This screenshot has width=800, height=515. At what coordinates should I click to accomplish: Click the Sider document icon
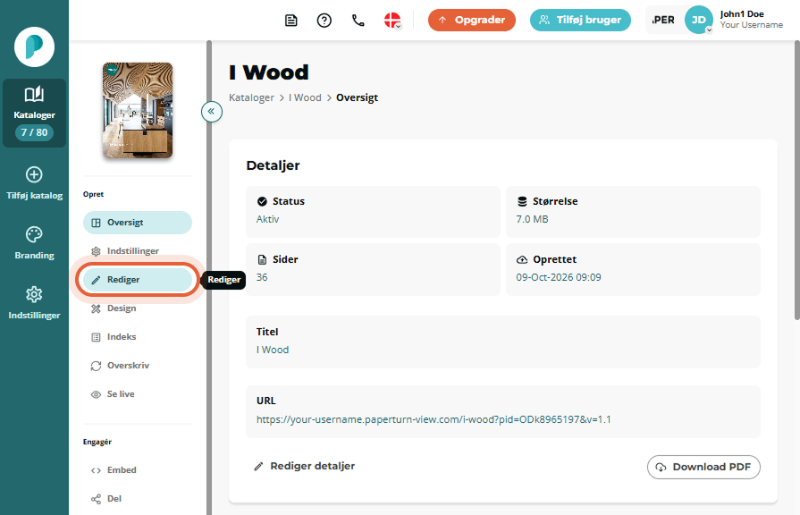pos(262,260)
